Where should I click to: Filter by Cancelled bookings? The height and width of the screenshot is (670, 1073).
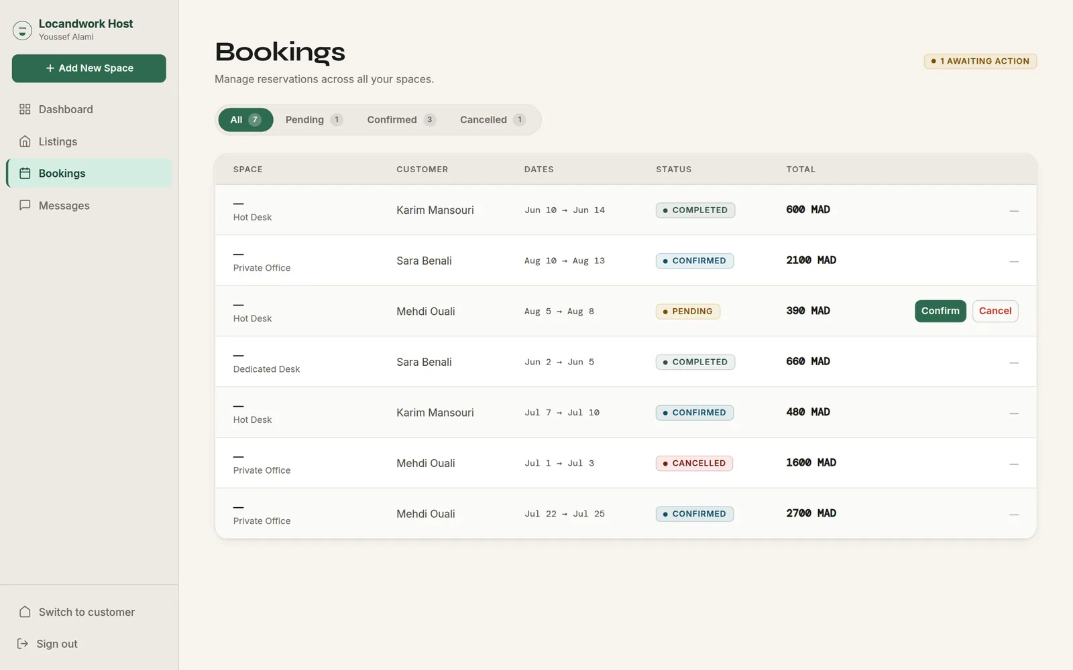point(492,120)
